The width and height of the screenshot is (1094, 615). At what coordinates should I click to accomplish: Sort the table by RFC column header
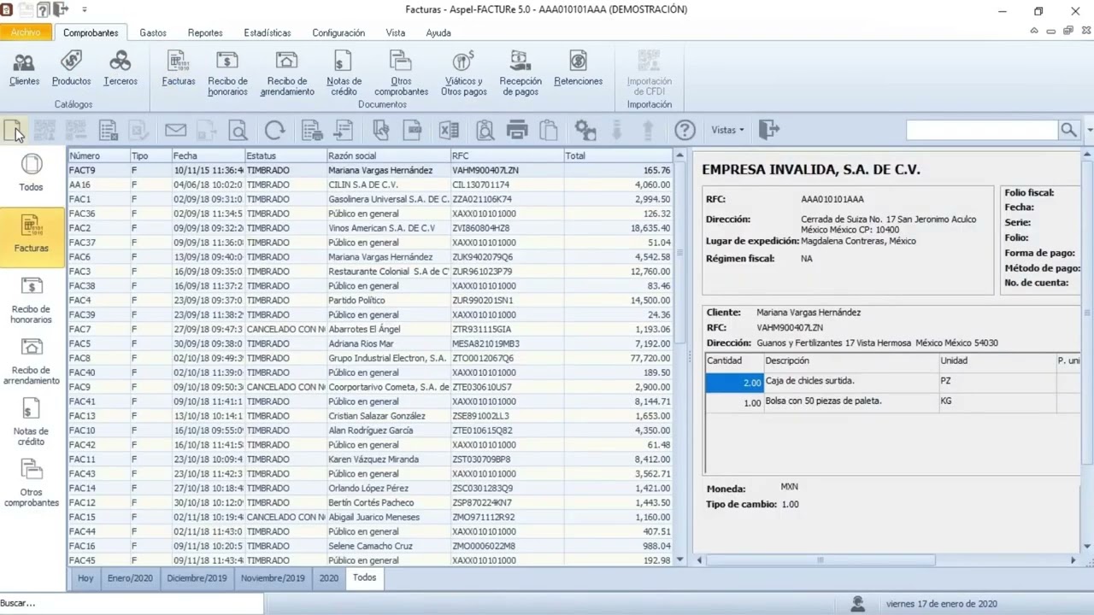pyautogui.click(x=507, y=156)
